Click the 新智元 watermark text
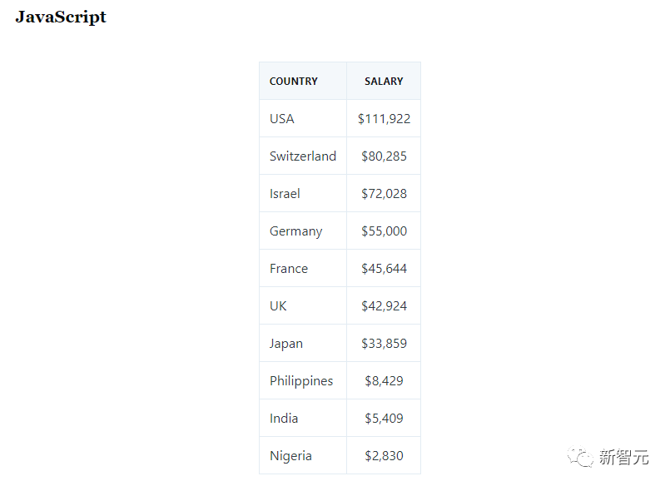The width and height of the screenshot is (670, 486). 624,457
